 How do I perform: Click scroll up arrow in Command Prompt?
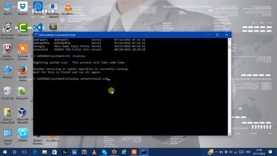[229, 40]
